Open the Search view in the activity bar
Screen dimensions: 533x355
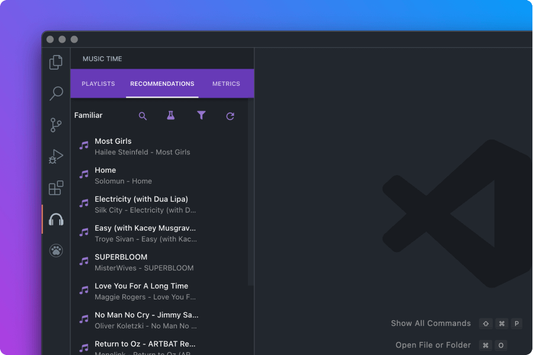coord(55,93)
